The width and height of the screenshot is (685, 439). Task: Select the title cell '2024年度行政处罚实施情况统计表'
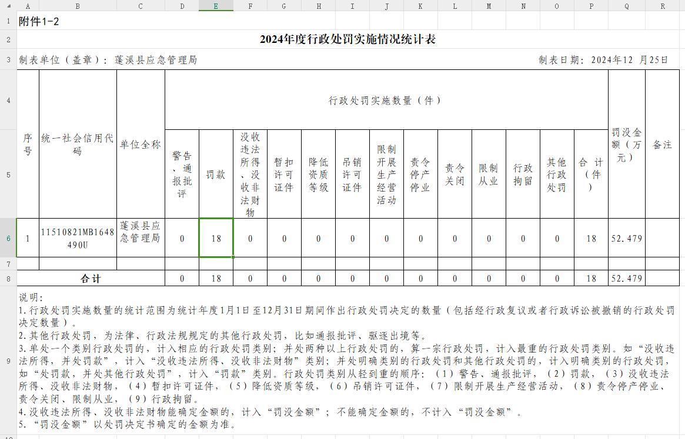coord(347,39)
